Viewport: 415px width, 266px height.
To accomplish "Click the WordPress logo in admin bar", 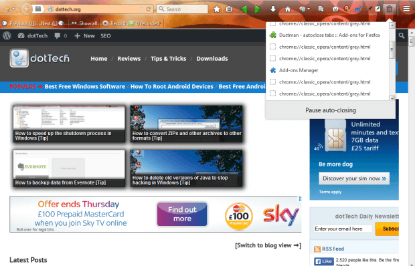I will pyautogui.click(x=7, y=35).
